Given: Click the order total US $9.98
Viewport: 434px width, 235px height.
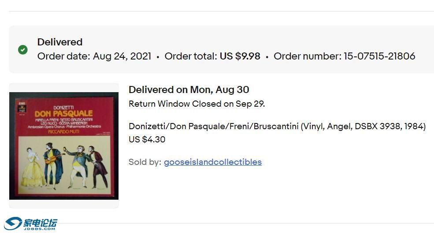Looking at the screenshot, I should (240, 56).
